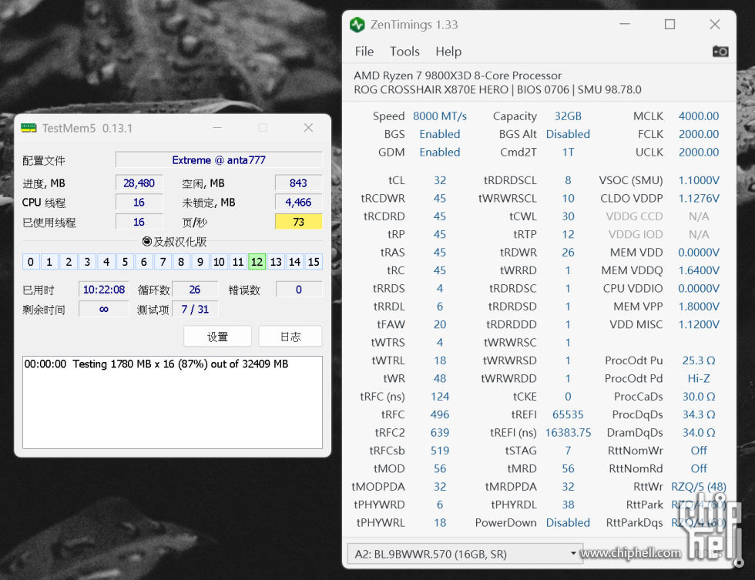Viewport: 755px width, 580px height.
Task: Maximize the ZenTimings window
Action: (x=669, y=24)
